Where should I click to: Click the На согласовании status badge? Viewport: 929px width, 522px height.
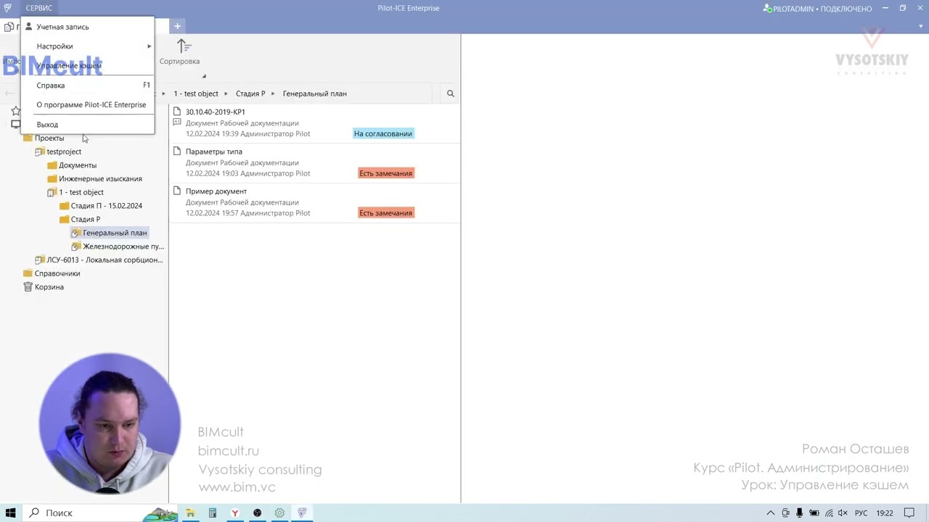click(383, 133)
